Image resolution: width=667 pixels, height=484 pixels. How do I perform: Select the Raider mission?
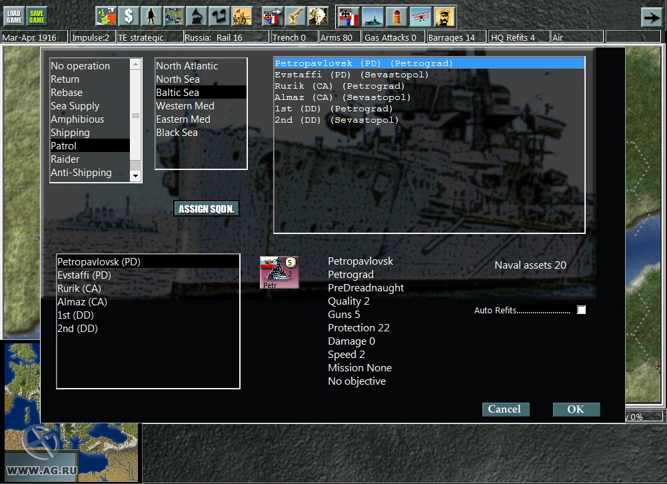90,159
